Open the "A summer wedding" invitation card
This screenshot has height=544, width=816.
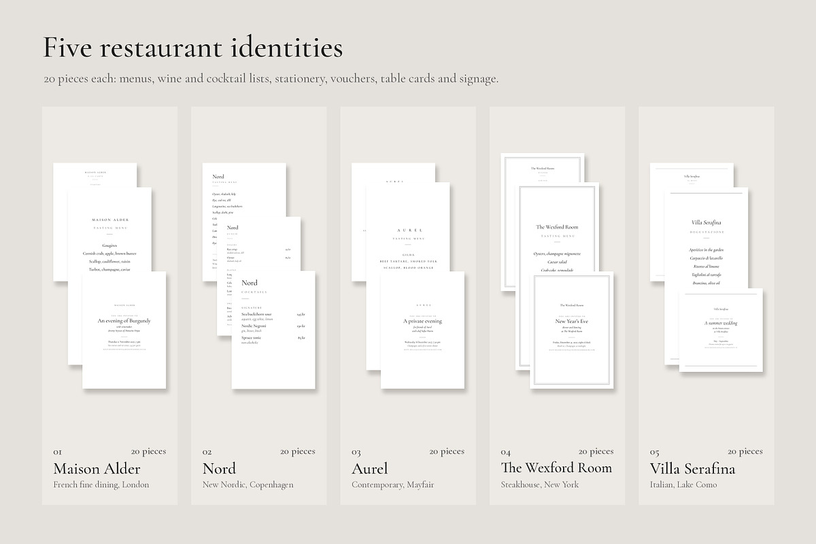pos(721,330)
